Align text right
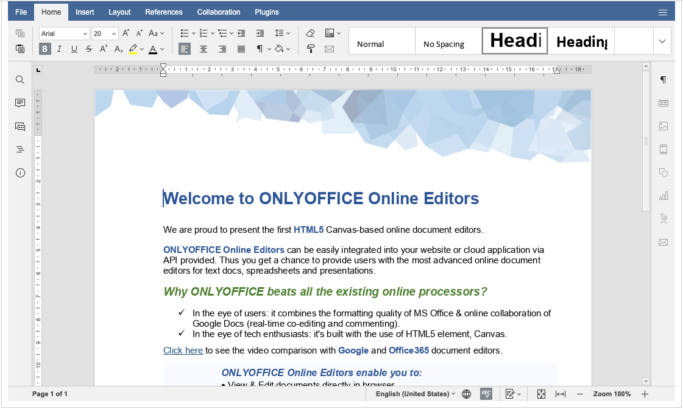 click(222, 49)
